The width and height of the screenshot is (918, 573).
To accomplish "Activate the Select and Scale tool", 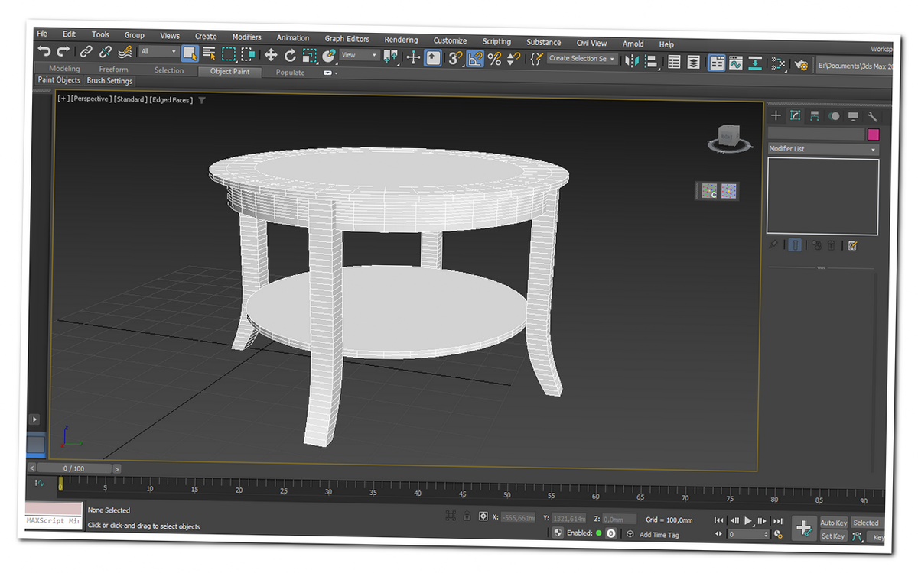I will 309,56.
